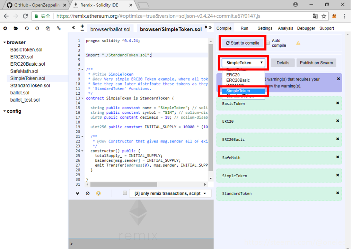This screenshot has height=252, width=352.
Task: Bookmark this page with the star icon
Action: click(324, 16)
